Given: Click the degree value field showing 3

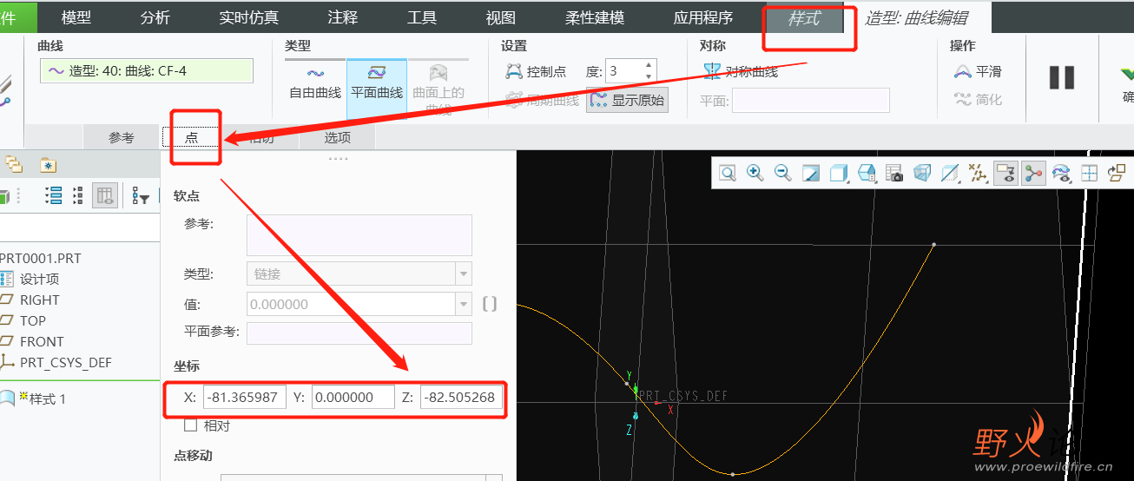Looking at the screenshot, I should [623, 71].
